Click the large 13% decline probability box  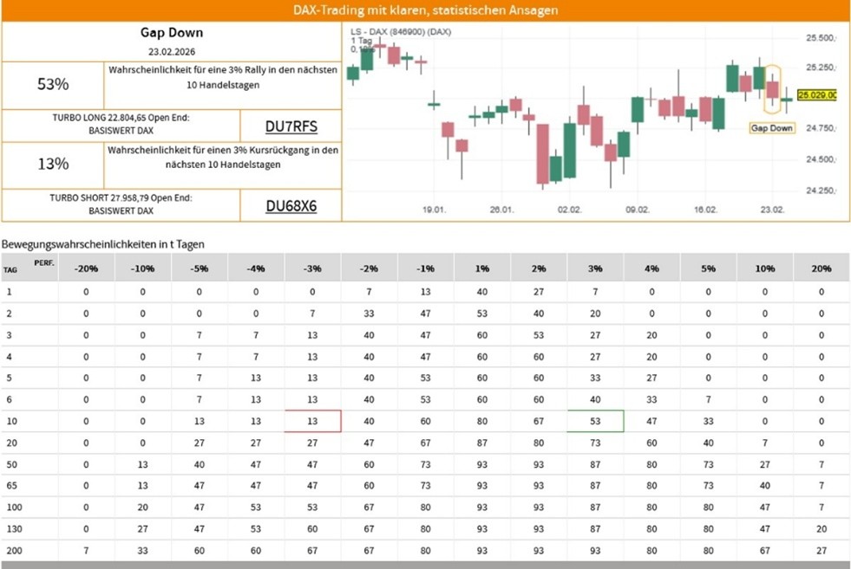(53, 164)
